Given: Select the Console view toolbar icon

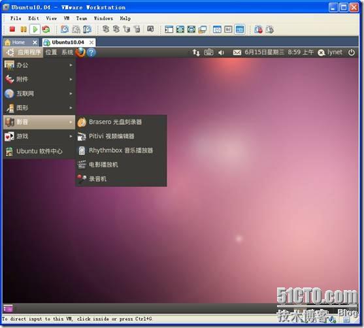Looking at the screenshot, I should (240, 29).
